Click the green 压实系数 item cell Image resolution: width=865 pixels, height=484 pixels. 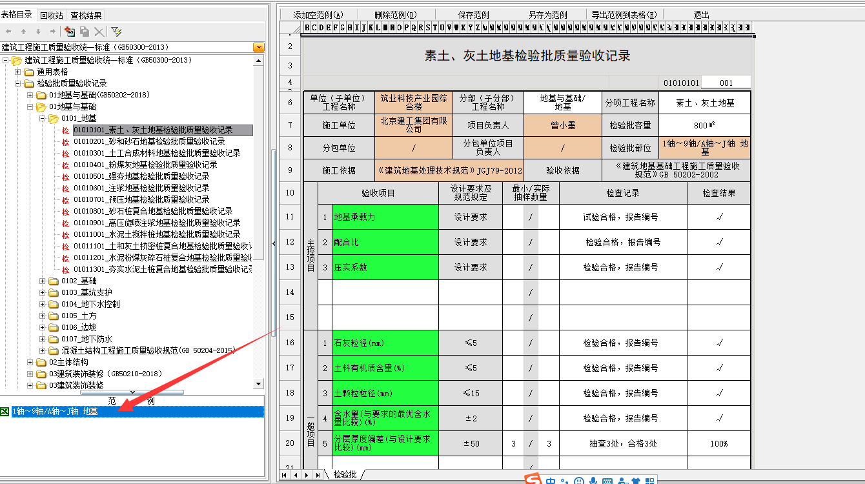385,267
